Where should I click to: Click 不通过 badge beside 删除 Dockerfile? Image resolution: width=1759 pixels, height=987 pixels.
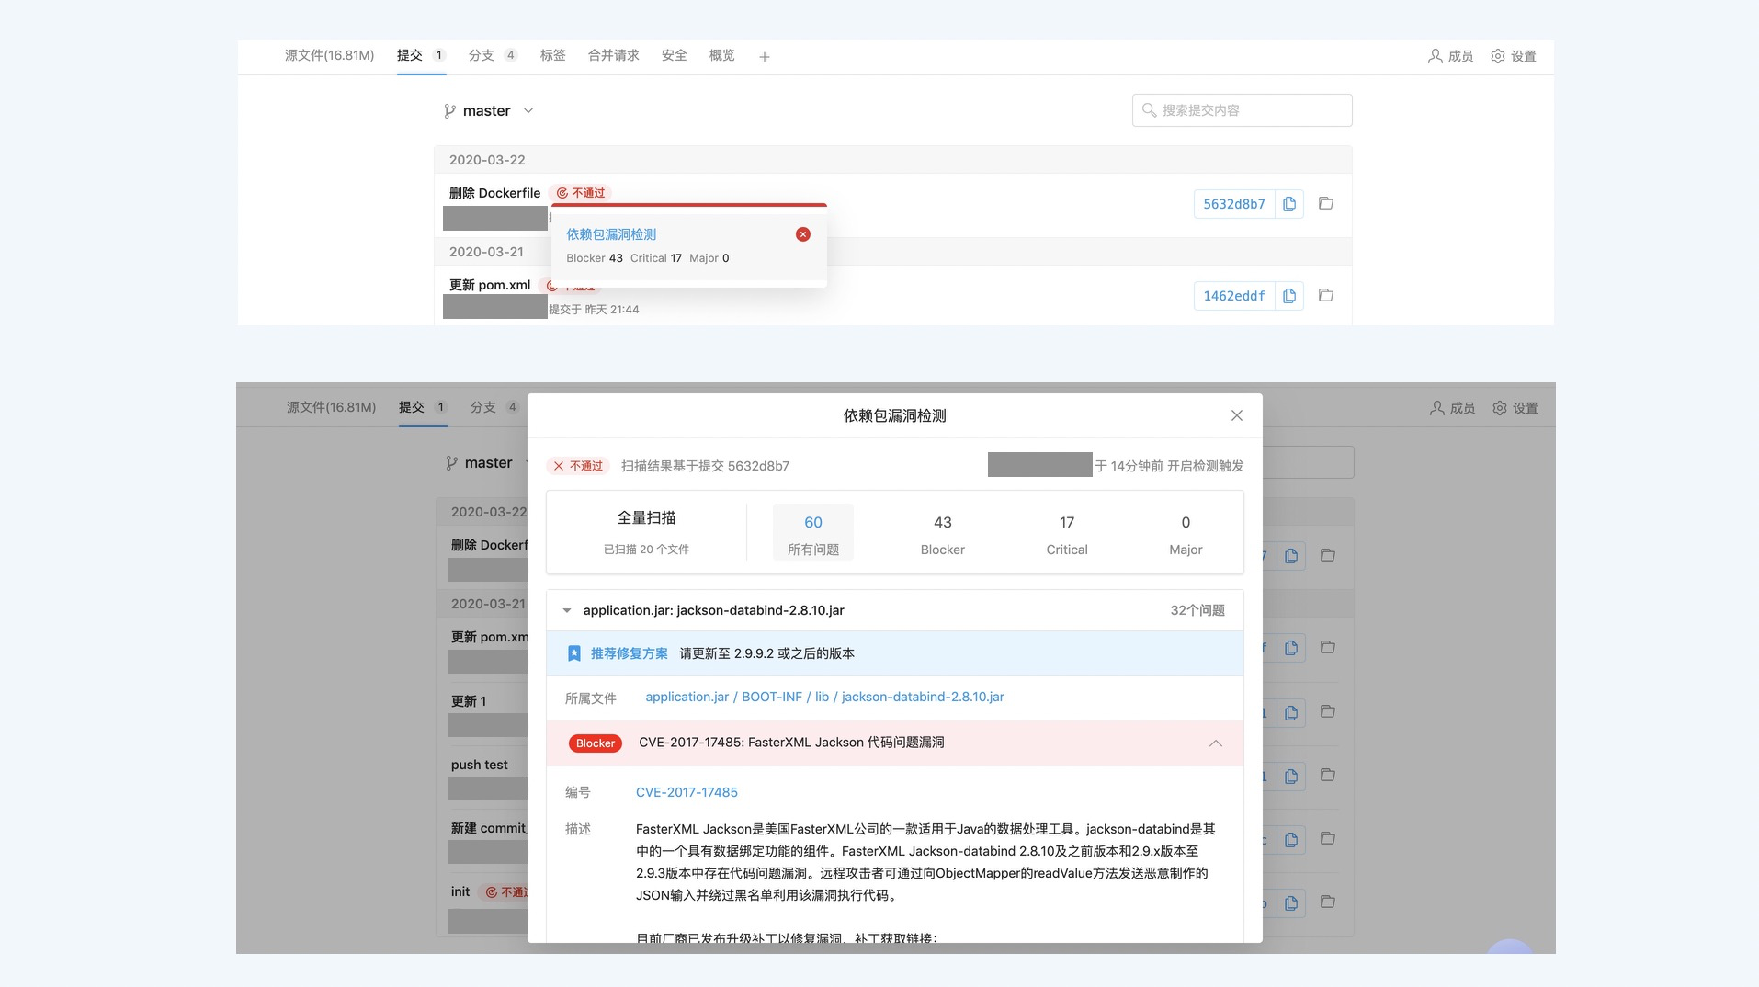tap(581, 193)
